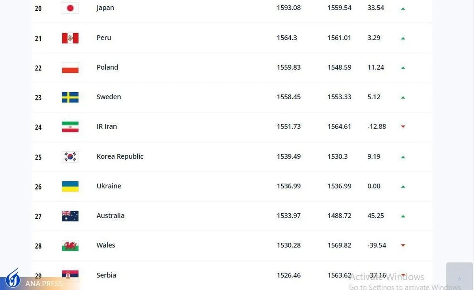The image size is (474, 290).
Task: Click the Poland flag icon
Action: [x=70, y=68]
